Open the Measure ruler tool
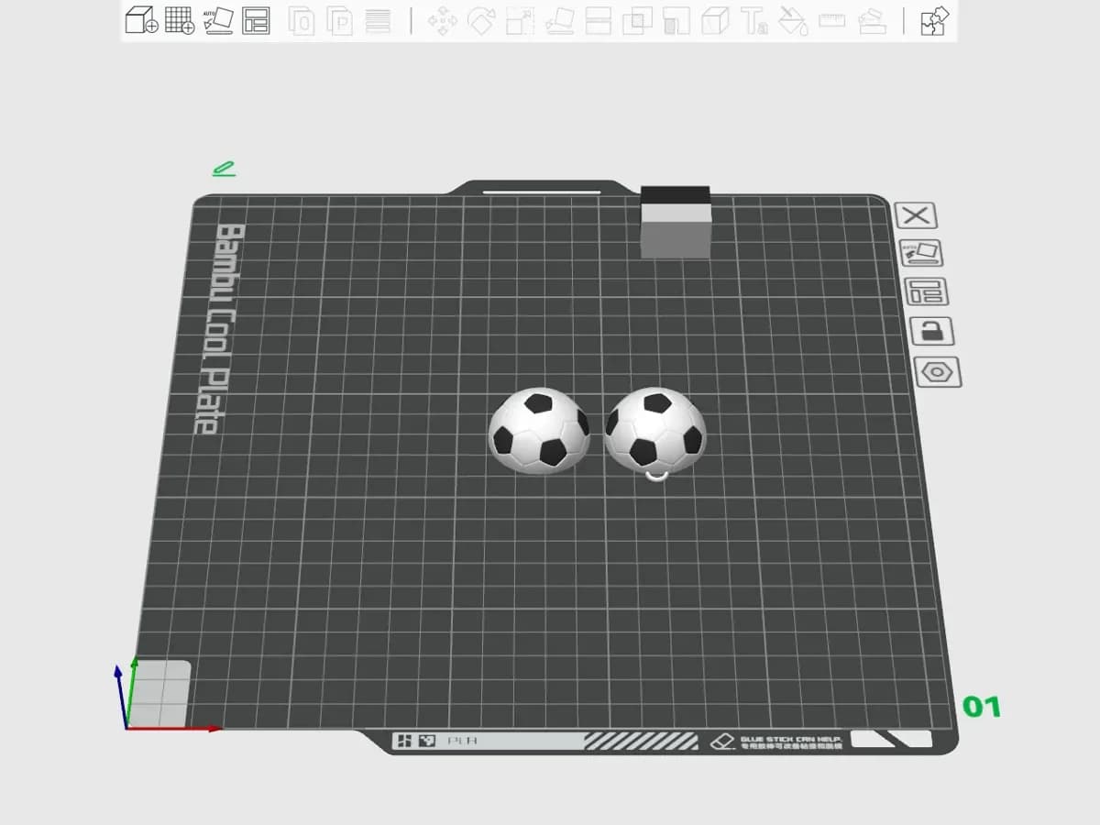 (x=832, y=20)
